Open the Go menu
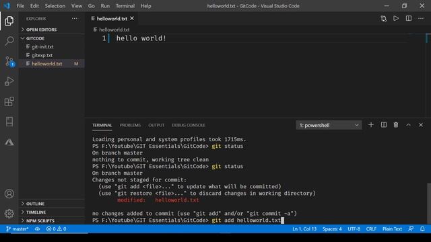The image size is (431, 242). pos(92,6)
